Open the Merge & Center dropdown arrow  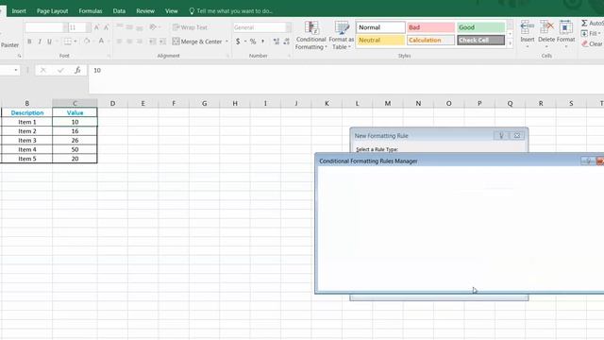click(x=226, y=42)
